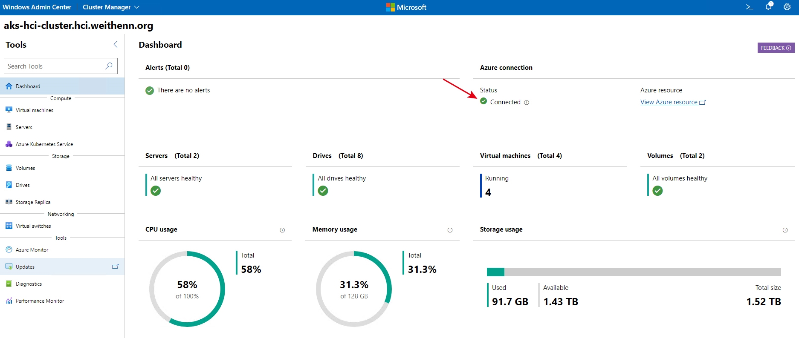Open the Volumes tool

tap(62, 168)
